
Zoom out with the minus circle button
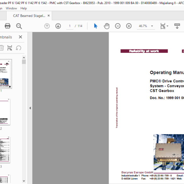pyautogui.click(x=118, y=26)
